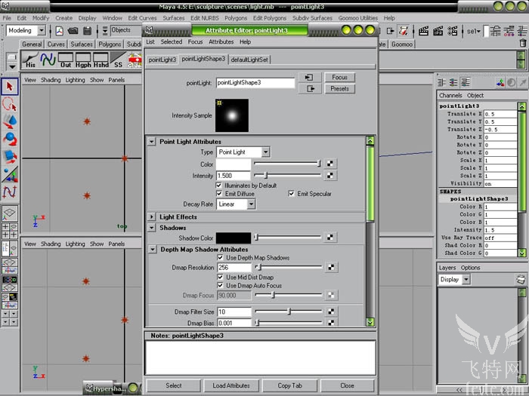Image resolution: width=529 pixels, height=396 pixels.
Task: Open the shelf options arrow below the shelf tab icon
Action: point(12,66)
